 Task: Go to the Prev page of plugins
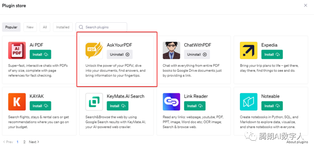point(8,142)
